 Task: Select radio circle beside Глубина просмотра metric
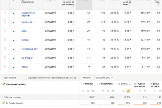135,84
